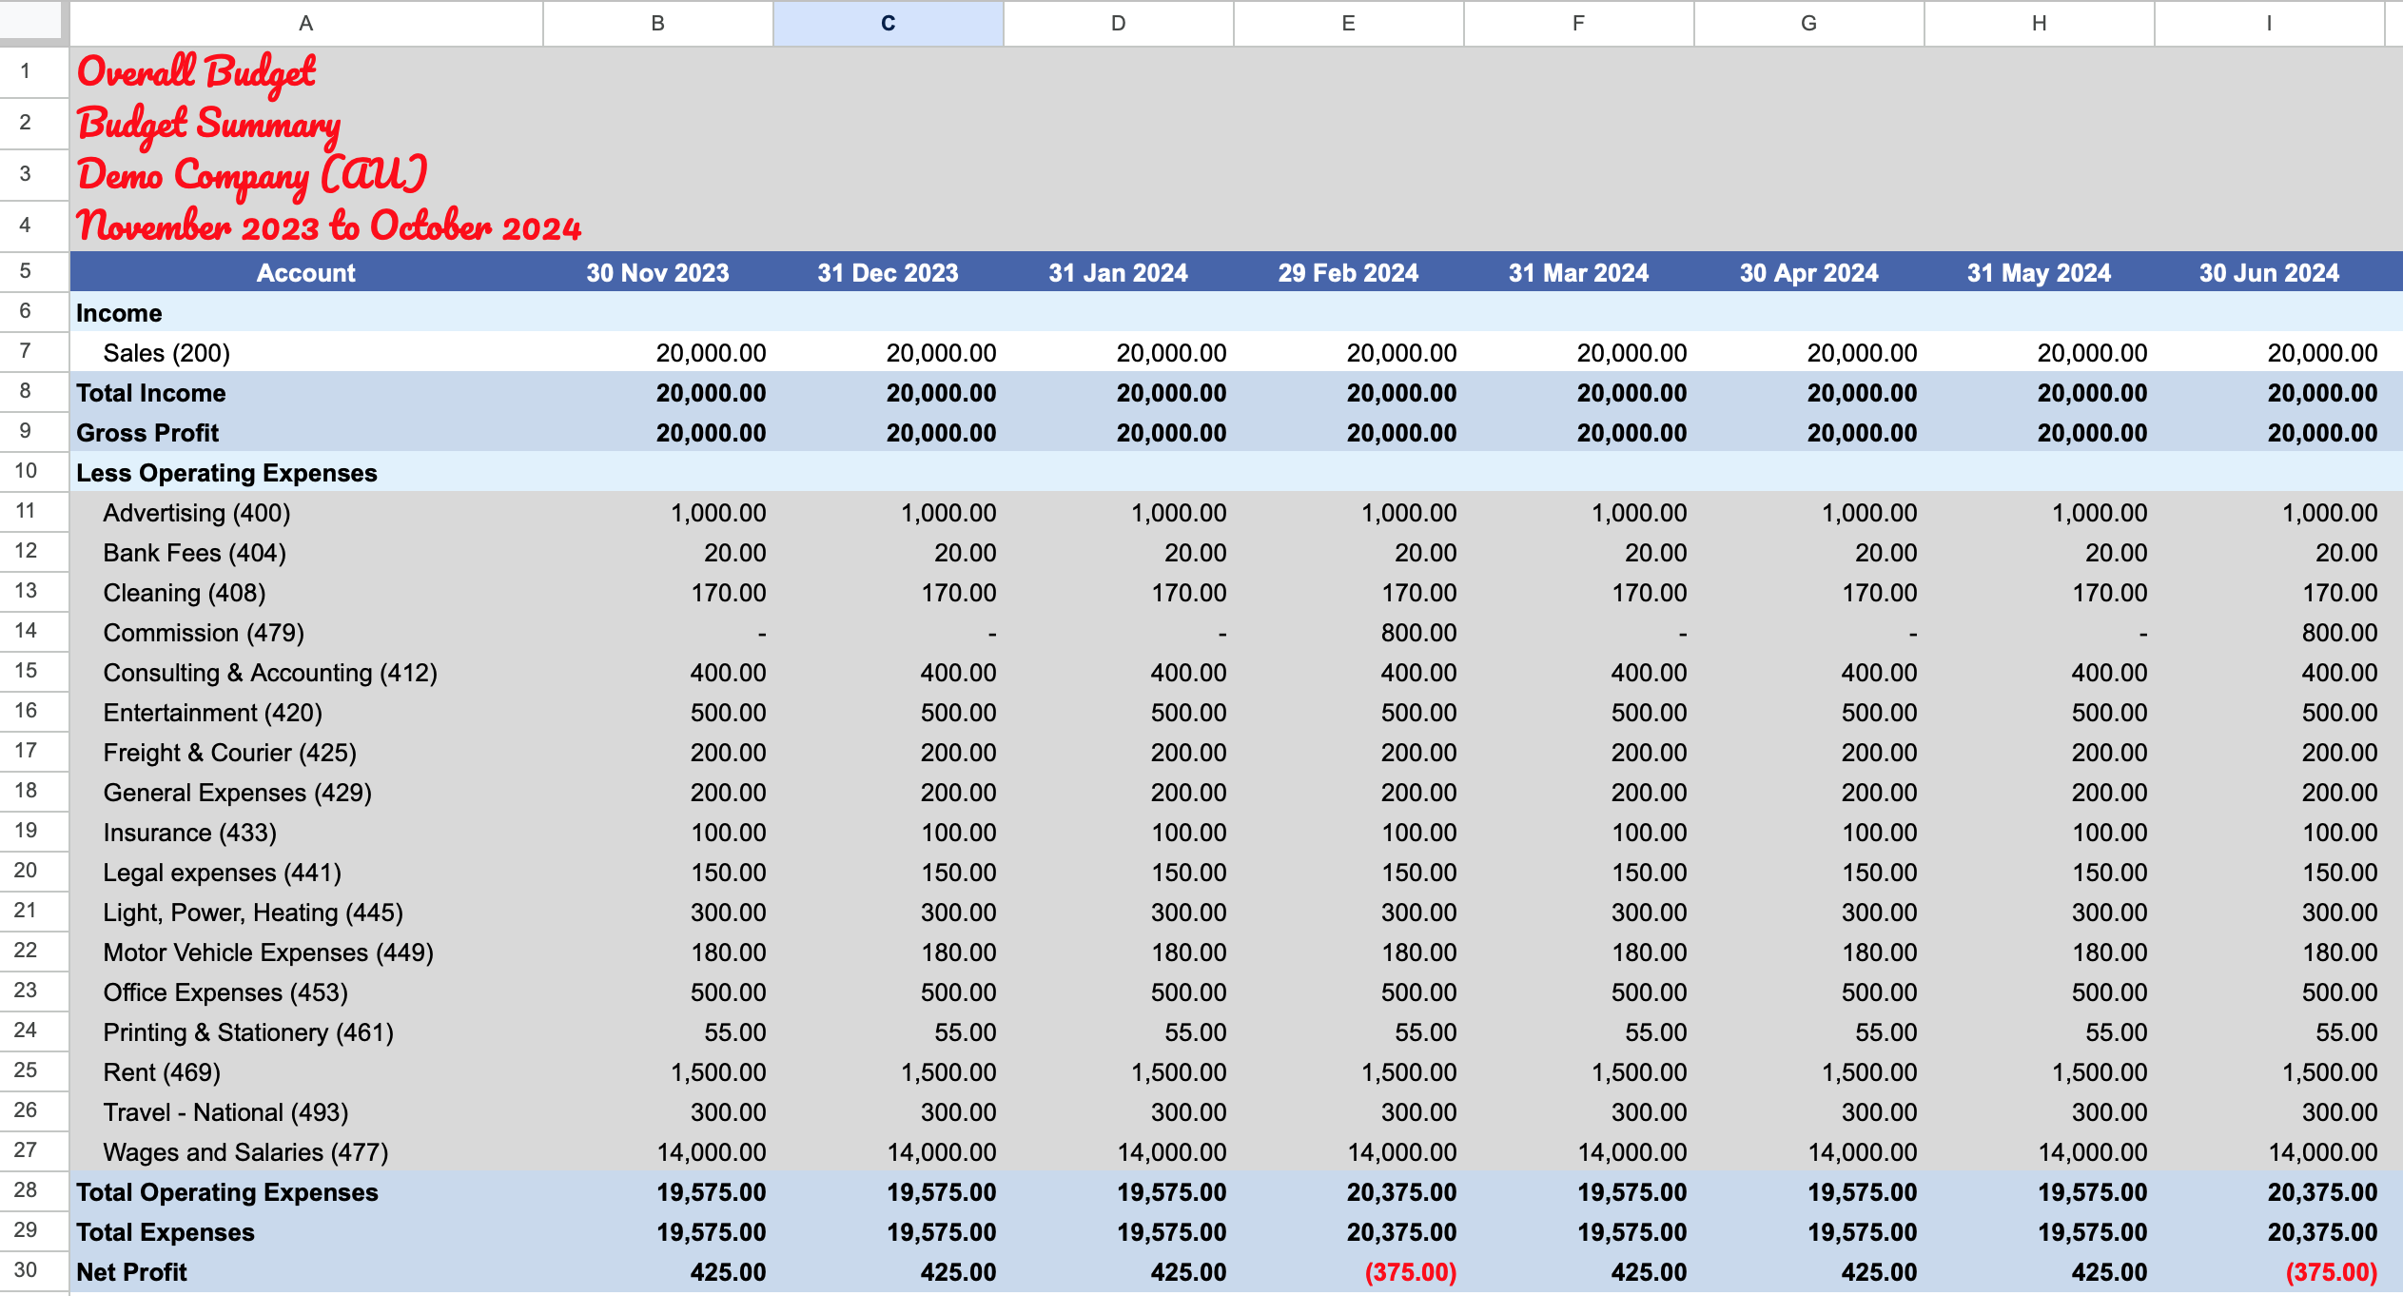
Task: Select column A header
Action: [305, 23]
